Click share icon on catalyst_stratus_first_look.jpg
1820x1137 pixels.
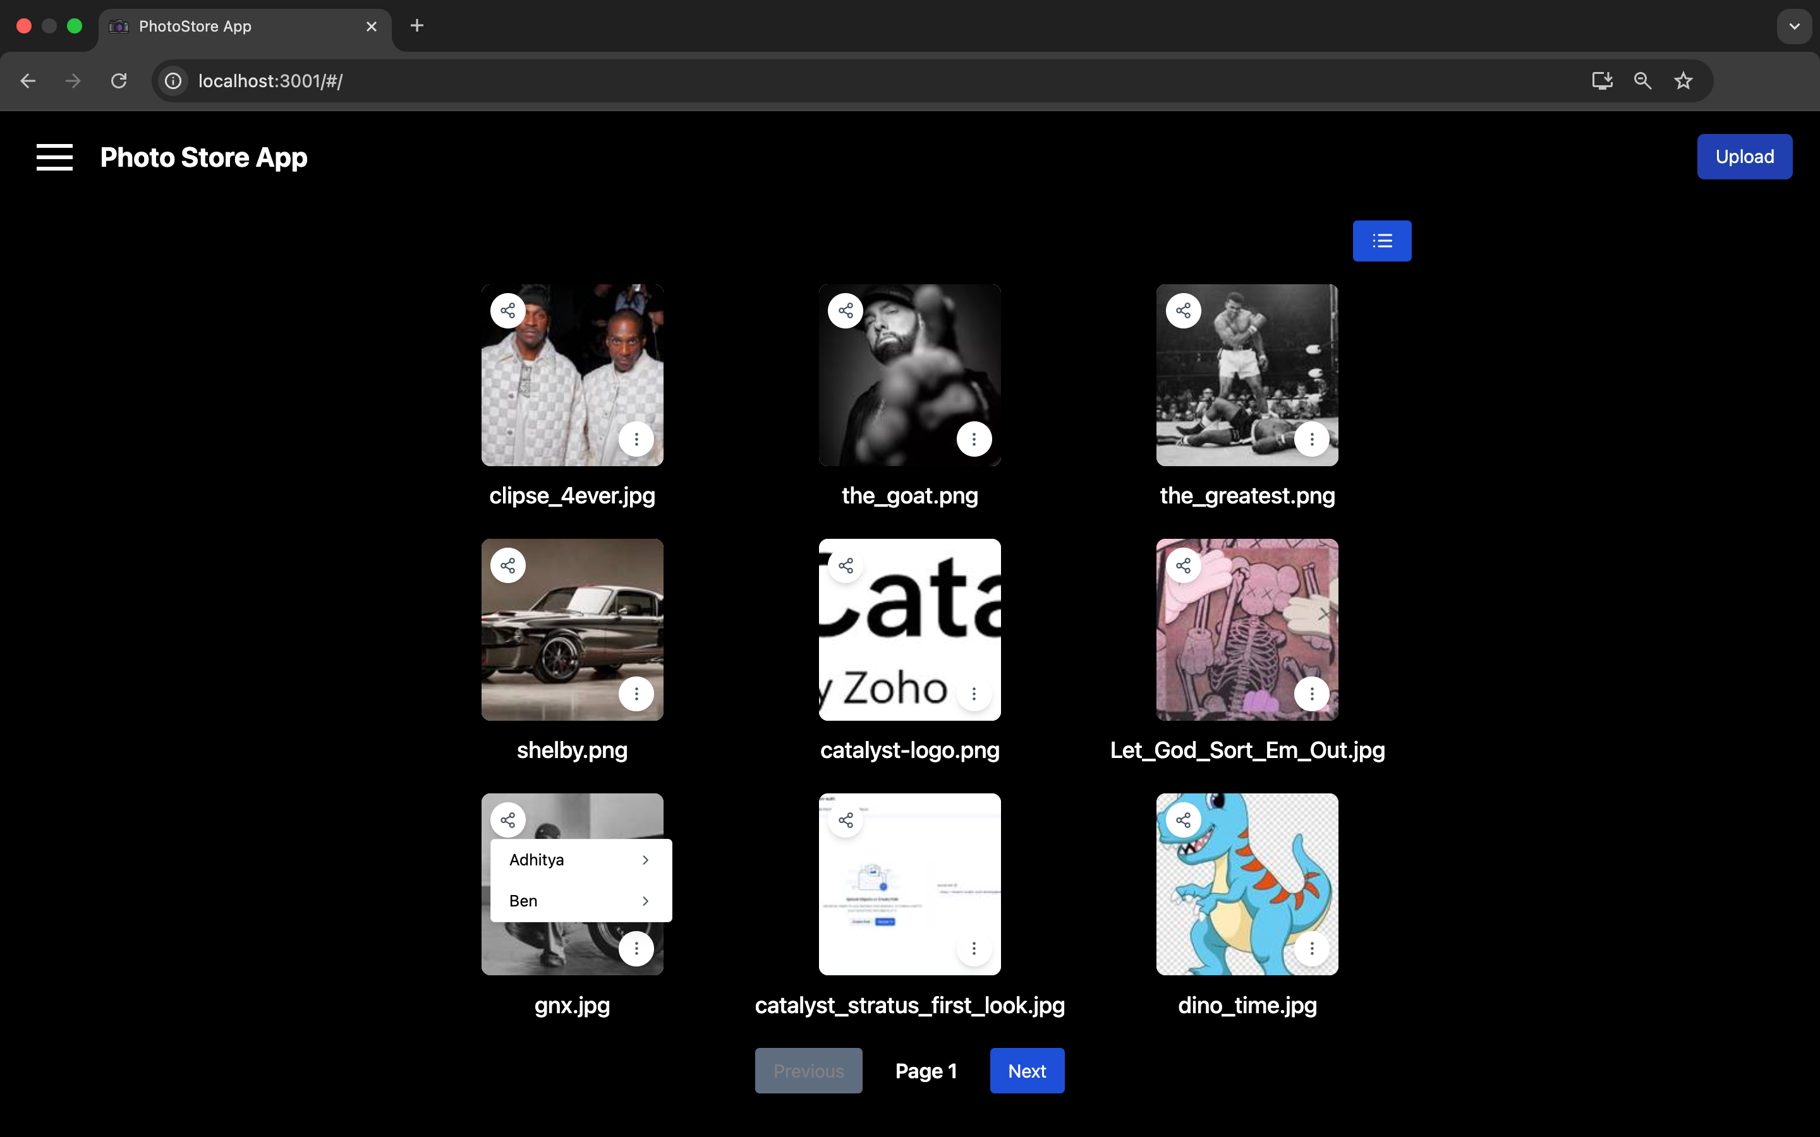click(x=846, y=821)
